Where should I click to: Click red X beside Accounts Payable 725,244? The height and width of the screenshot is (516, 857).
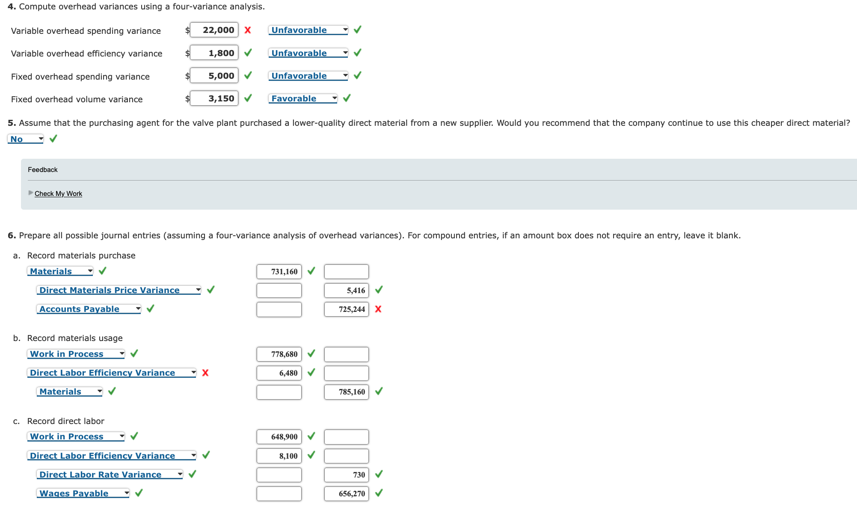[x=378, y=309]
